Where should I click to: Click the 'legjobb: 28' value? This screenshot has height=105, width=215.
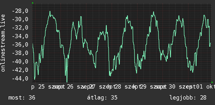tap(188, 98)
